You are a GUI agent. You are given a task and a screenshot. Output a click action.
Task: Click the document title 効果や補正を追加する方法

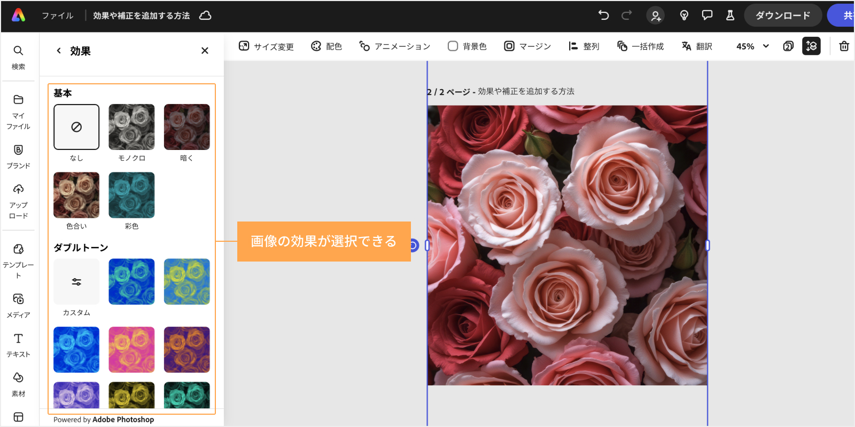(x=142, y=16)
